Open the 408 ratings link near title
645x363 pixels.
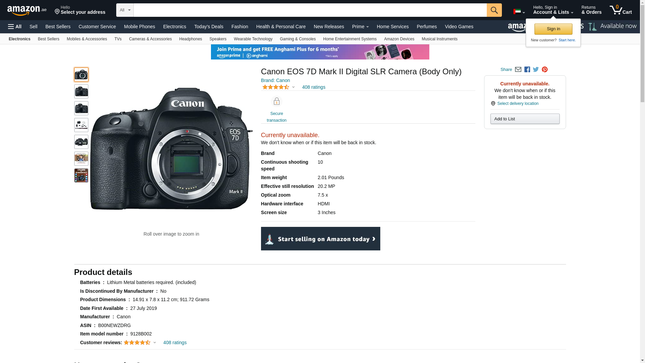(313, 87)
